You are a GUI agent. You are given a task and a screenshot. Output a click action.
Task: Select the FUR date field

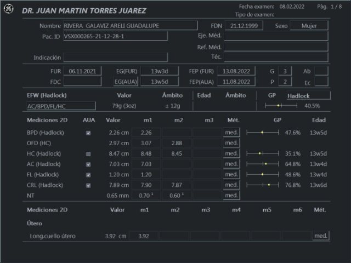(x=82, y=71)
